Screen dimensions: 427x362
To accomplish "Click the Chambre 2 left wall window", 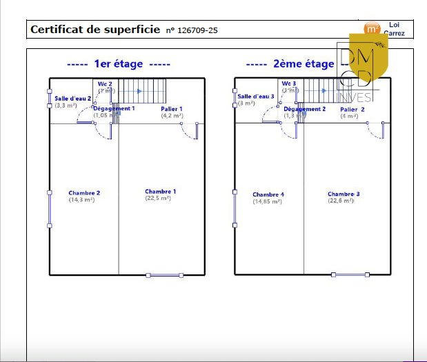I will (49, 209).
